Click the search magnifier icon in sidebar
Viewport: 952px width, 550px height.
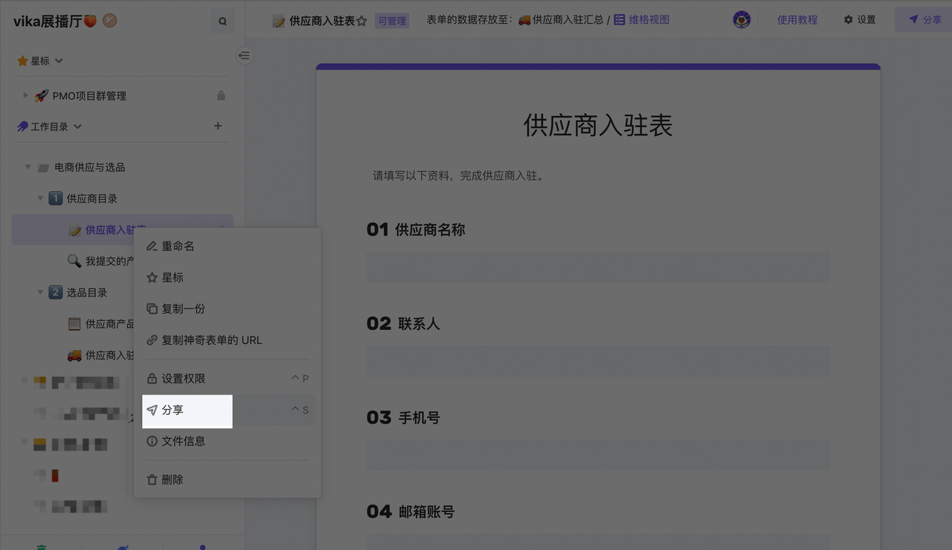(222, 22)
